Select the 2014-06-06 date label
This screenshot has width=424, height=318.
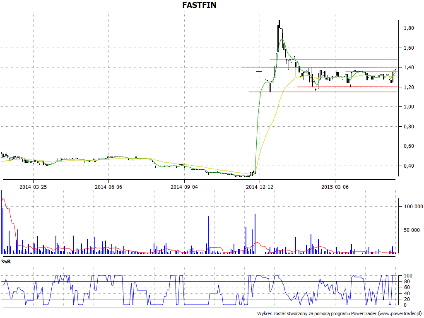click(x=108, y=187)
